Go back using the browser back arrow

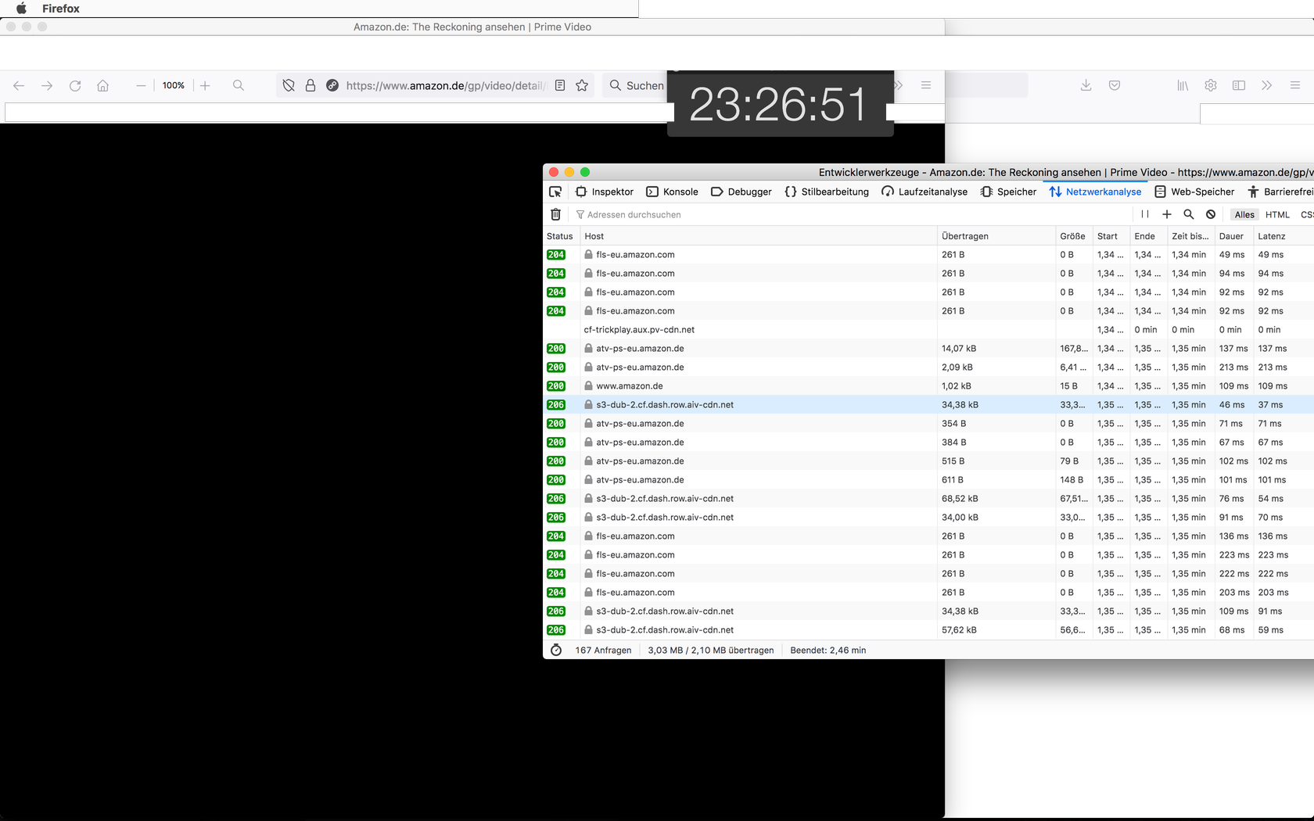click(19, 85)
